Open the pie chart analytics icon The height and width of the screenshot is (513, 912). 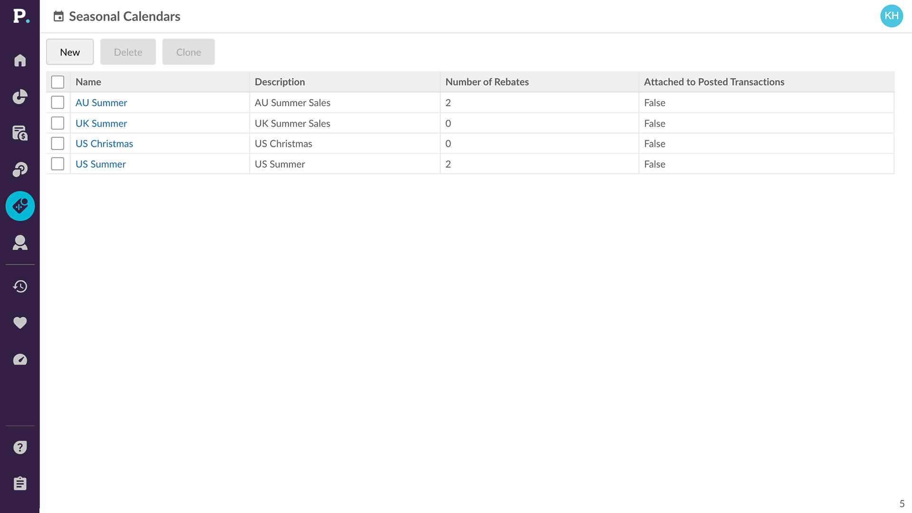(x=20, y=97)
